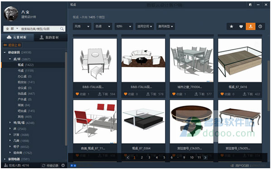Screen dimensions: 272x170
Task: Click the 返回上级 back button
Action: click(x=12, y=45)
